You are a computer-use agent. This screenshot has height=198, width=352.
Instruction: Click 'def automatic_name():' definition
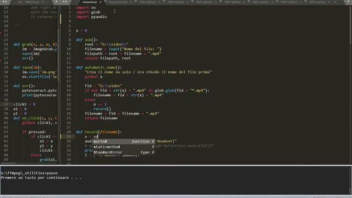[99, 67]
